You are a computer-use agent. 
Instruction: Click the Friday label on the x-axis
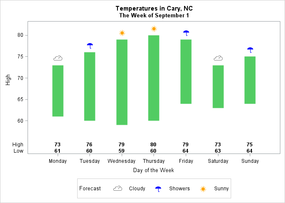[x=186, y=161]
